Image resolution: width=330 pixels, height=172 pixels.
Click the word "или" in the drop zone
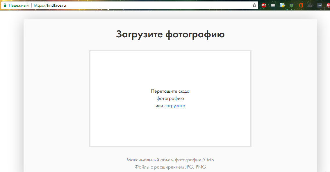(159, 106)
